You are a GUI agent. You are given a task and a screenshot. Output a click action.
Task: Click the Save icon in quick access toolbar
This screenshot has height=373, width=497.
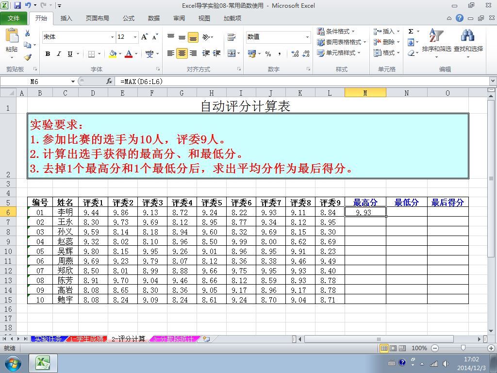pyautogui.click(x=17, y=5)
